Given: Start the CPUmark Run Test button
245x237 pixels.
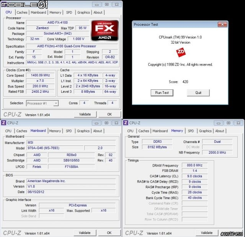Looking at the screenshot, I should [x=162, y=93].
